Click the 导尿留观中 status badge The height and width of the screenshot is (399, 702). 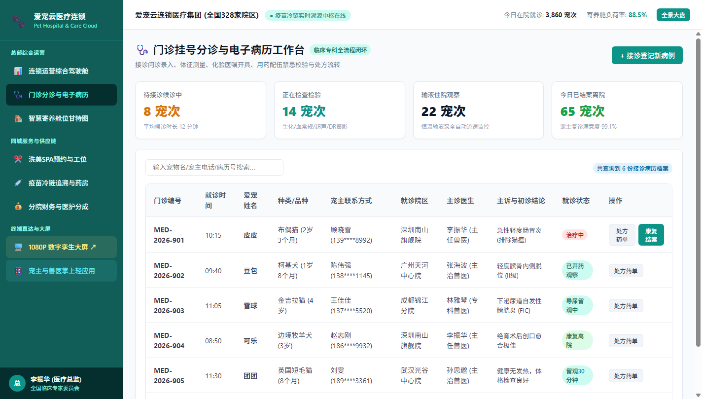click(577, 305)
